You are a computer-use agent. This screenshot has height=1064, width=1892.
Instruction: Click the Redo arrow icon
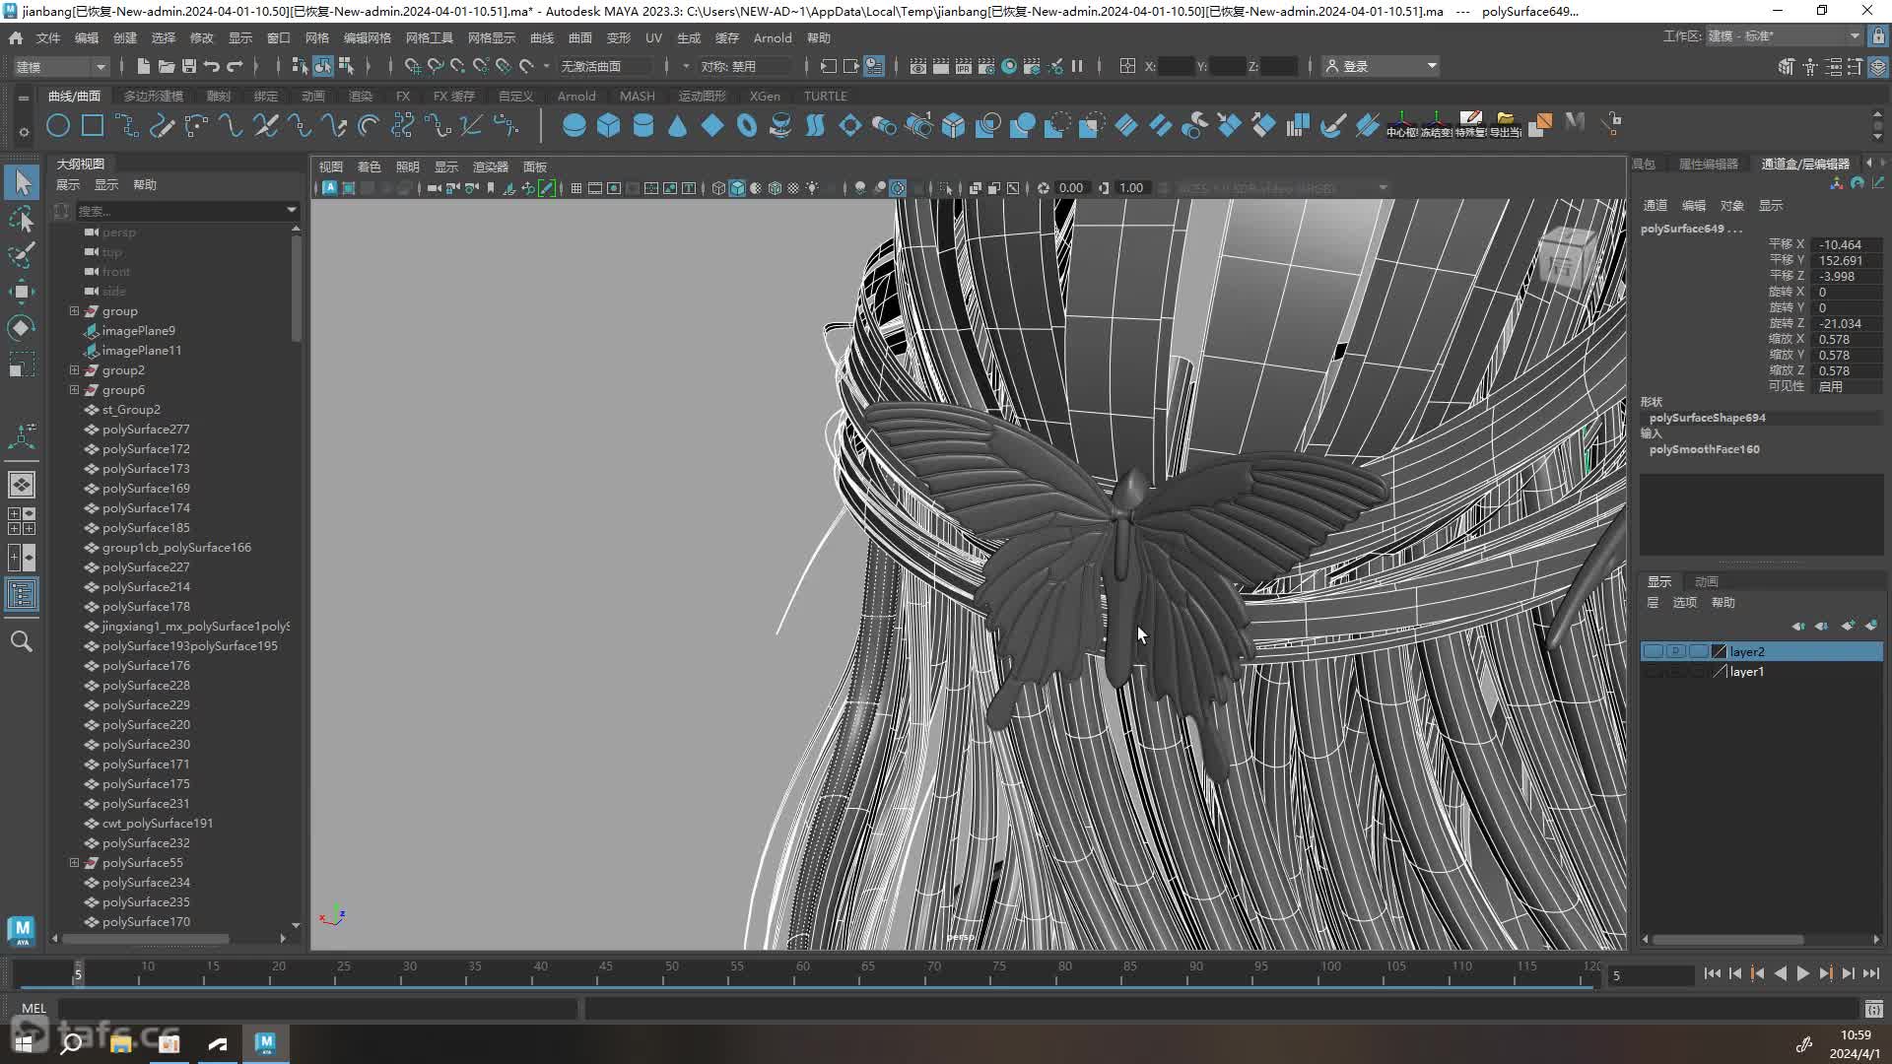[235, 66]
